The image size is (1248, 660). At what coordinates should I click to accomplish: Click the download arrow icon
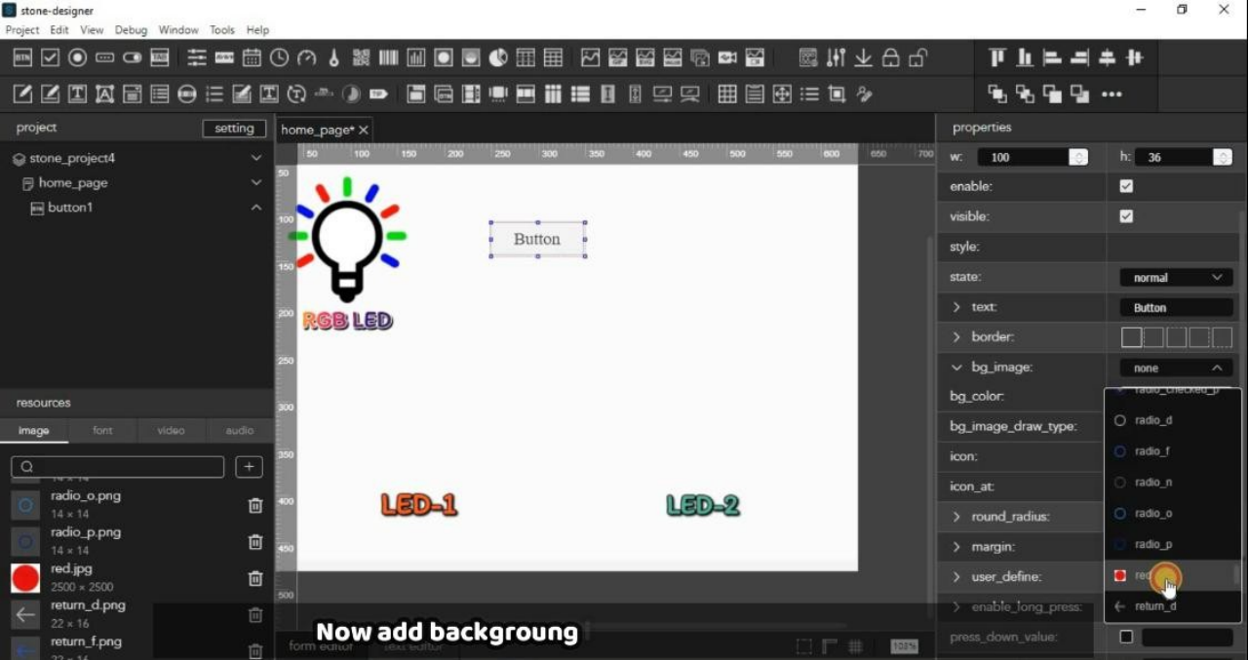coord(863,58)
